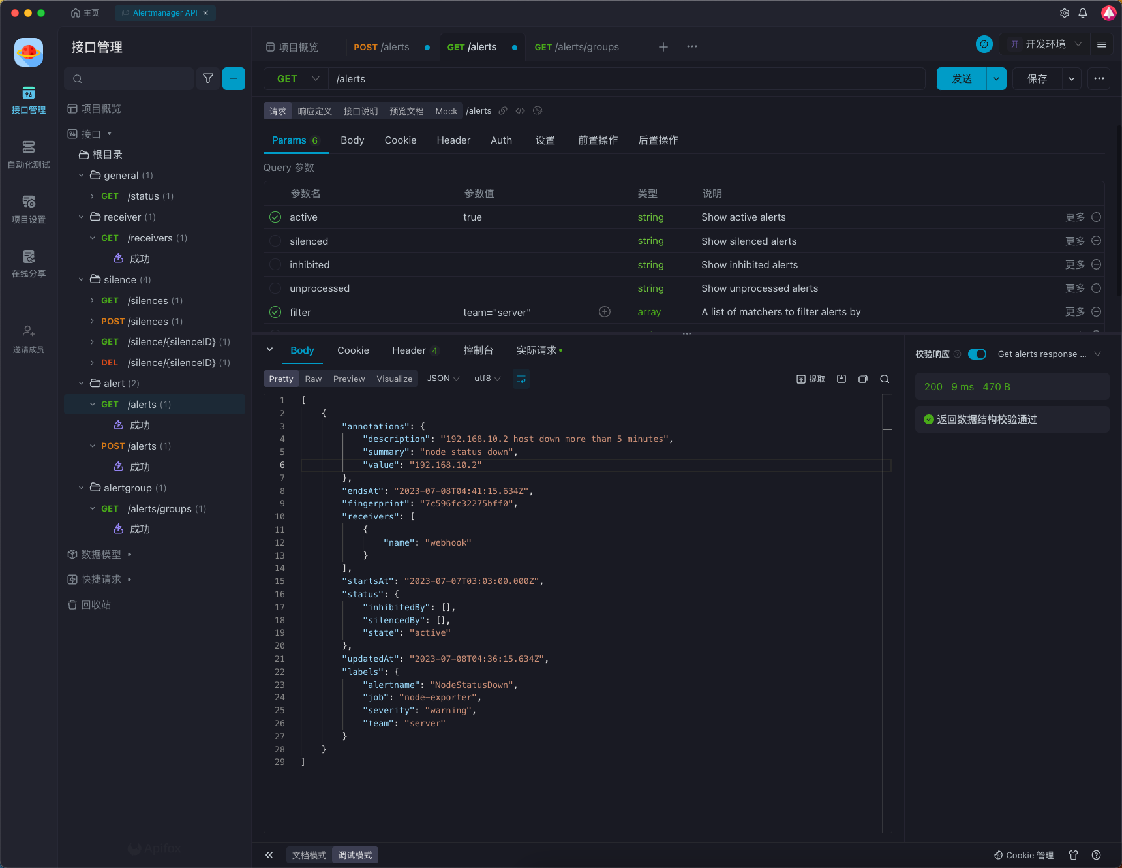1122x868 pixels.
Task: Click the blue plus button to add interface
Action: point(234,78)
